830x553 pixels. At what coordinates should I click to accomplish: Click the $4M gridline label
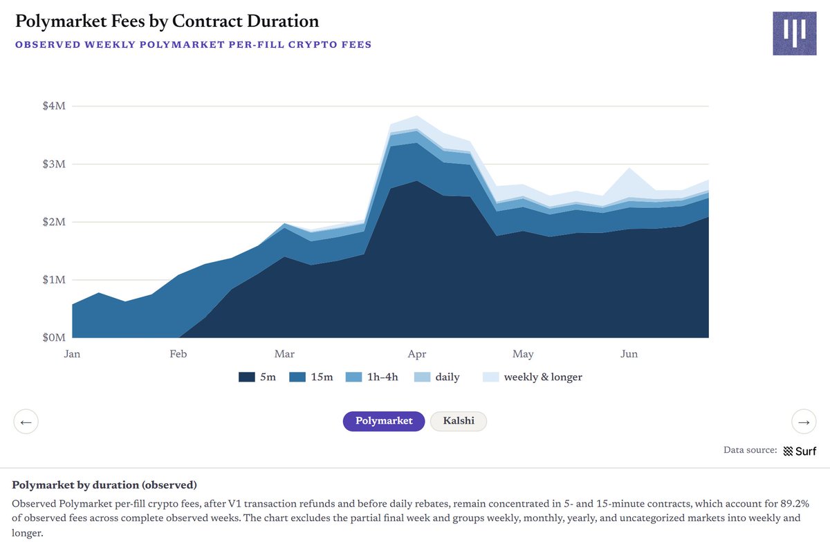pyautogui.click(x=53, y=106)
